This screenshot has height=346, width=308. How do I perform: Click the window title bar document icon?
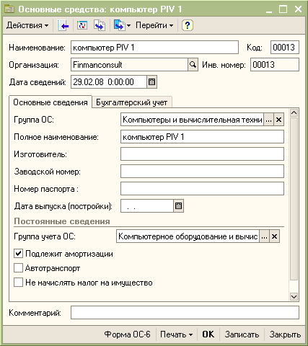click(9, 9)
